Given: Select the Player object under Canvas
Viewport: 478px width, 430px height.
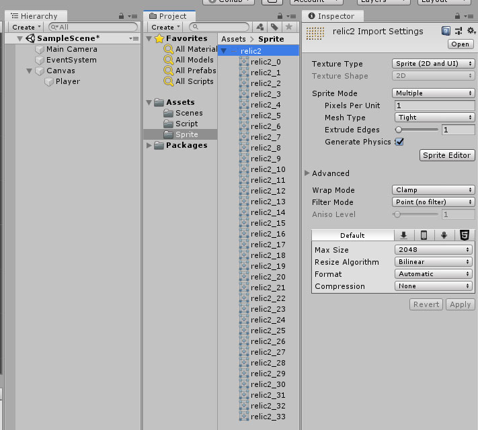Looking at the screenshot, I should [68, 81].
